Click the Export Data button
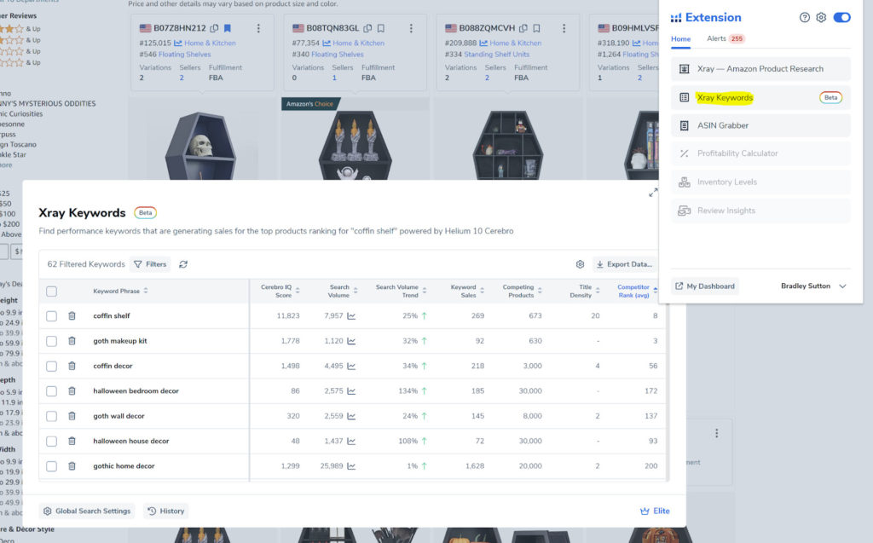This screenshot has height=543, width=873. point(624,264)
